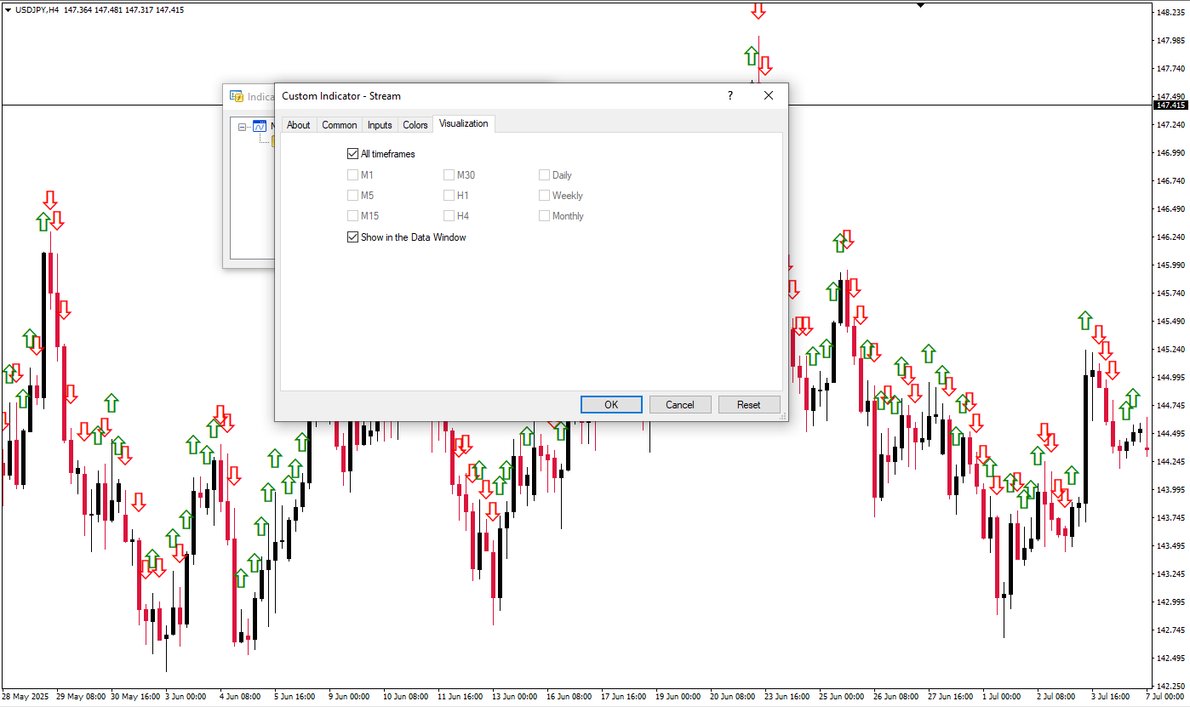Click the Indicators List window icon
This screenshot has width=1190, height=707.
(236, 96)
